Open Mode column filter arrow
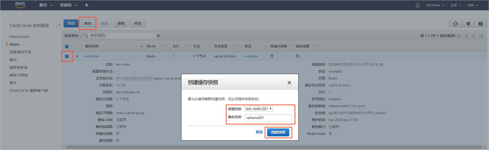 [x=167, y=46]
